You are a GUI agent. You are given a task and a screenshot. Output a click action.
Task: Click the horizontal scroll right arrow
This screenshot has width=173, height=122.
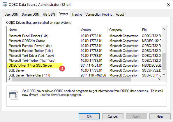pos(159,79)
